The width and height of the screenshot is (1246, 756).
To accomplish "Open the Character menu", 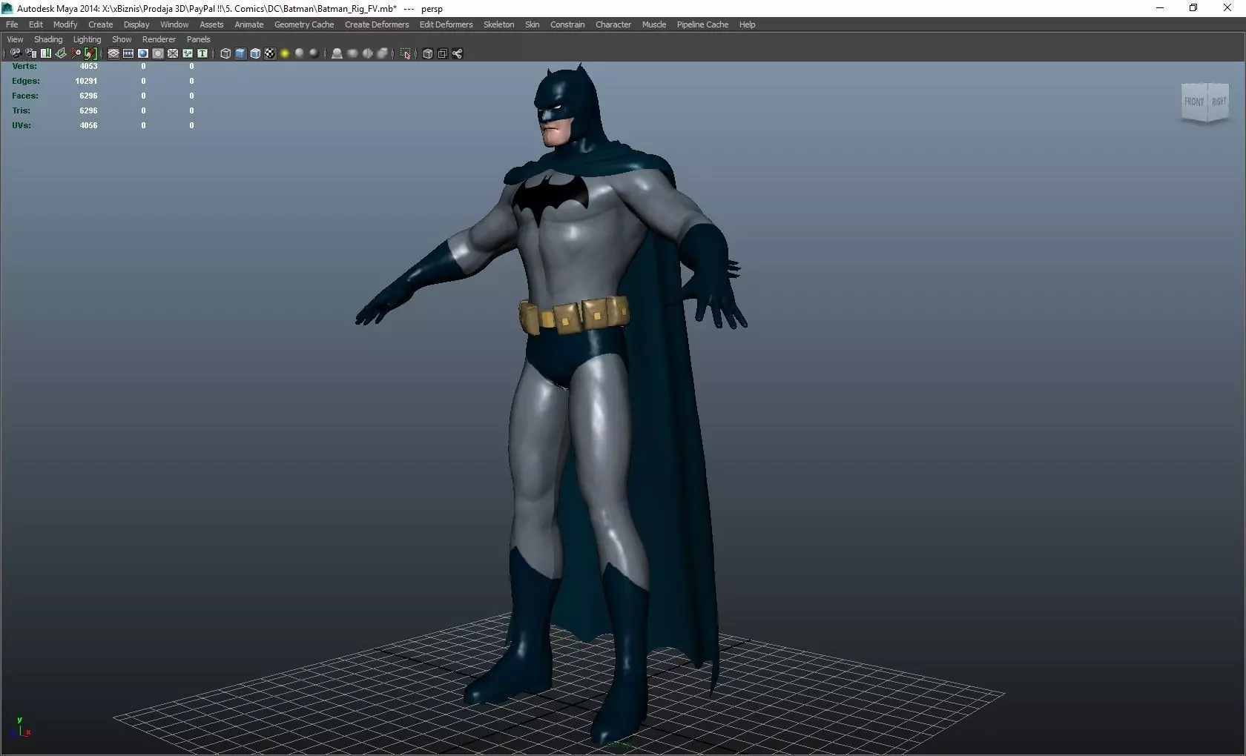I will [613, 24].
